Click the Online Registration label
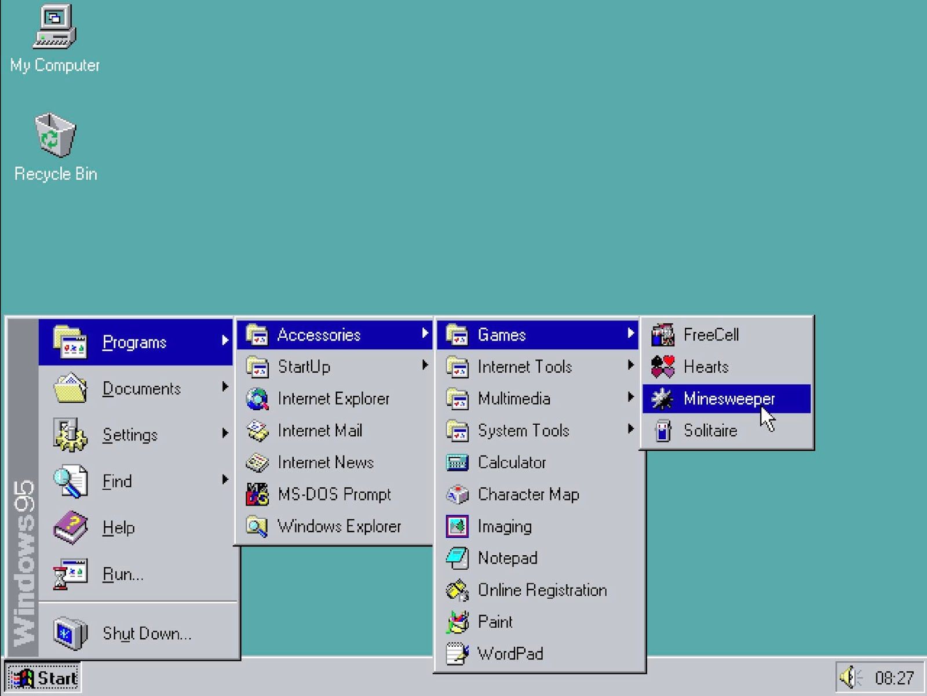The height and width of the screenshot is (696, 927). [542, 590]
